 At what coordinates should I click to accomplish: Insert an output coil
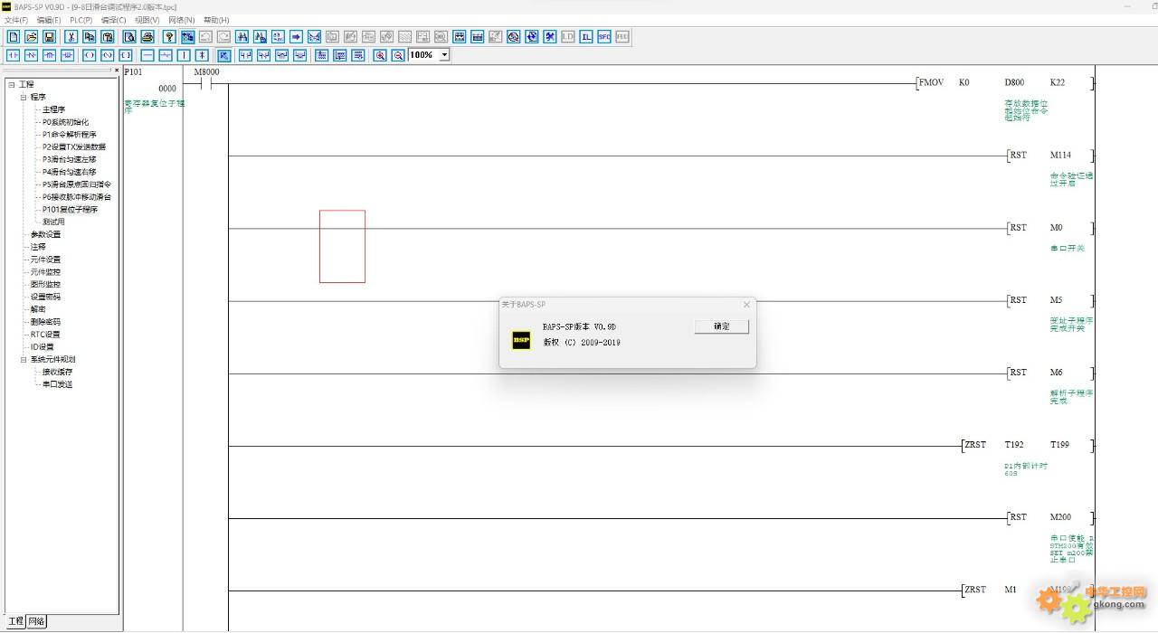point(90,55)
